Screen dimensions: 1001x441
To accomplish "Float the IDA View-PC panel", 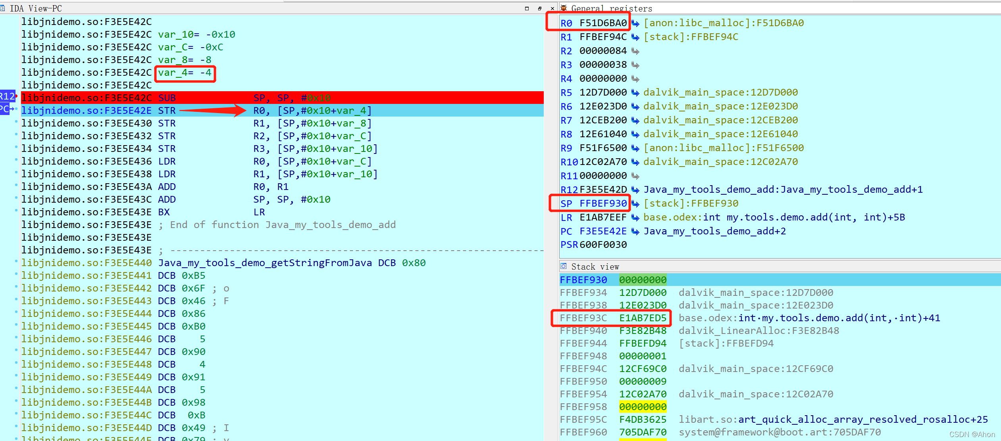I will coord(540,8).
